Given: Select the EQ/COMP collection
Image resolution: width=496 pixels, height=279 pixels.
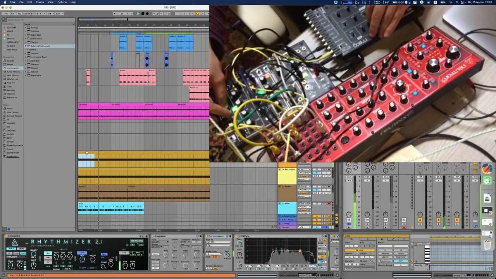Looking at the screenshot, I should click(x=12, y=28).
